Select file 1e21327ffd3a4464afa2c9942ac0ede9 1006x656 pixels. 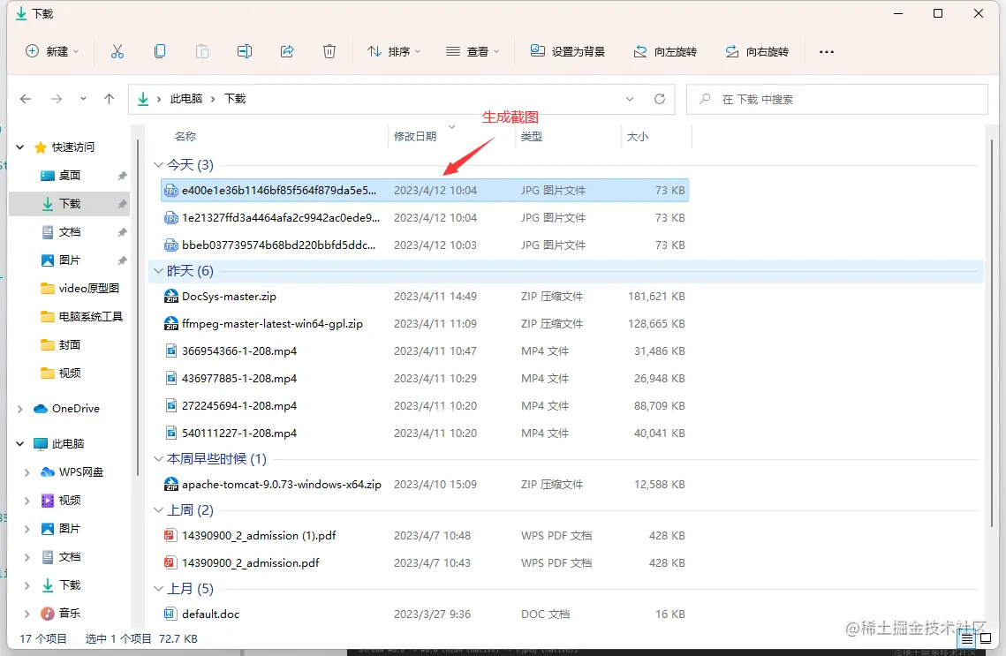pyautogui.click(x=425, y=218)
